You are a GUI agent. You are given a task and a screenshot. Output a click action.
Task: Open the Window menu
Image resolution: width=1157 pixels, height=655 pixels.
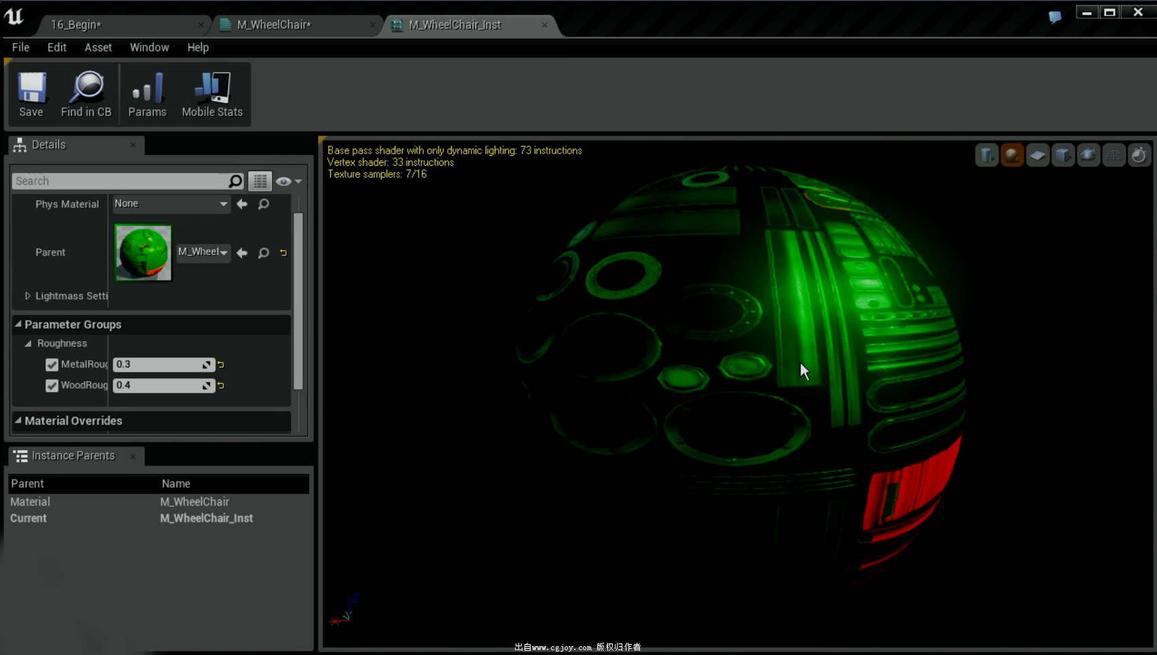tap(149, 47)
